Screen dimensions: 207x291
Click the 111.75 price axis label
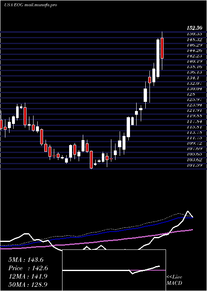point(194,138)
